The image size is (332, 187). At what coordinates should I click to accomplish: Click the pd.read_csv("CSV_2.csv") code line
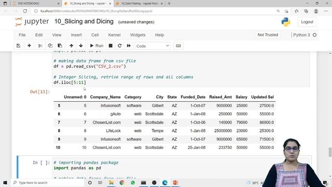[x=90, y=66]
